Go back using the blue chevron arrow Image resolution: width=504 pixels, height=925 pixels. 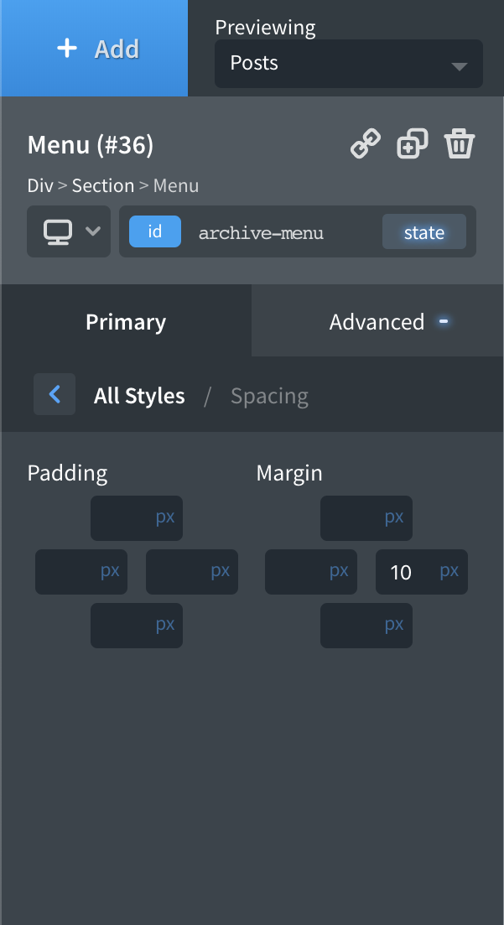(x=54, y=394)
